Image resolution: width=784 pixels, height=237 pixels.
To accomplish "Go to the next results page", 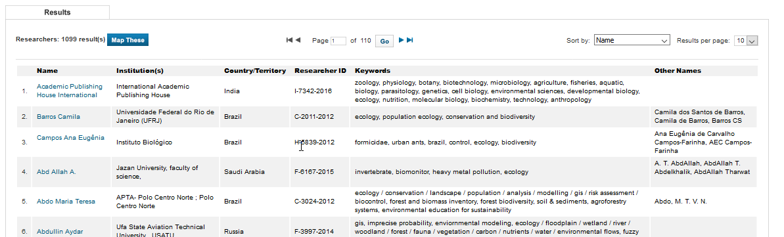I will [x=401, y=40].
